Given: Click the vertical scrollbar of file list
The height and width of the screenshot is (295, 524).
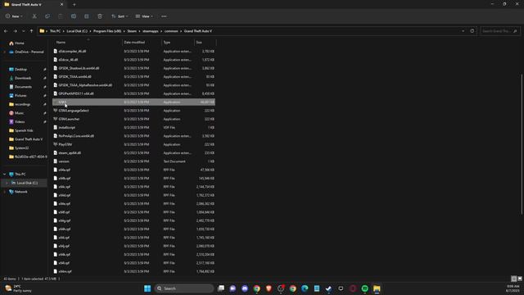Looking at the screenshot, I should 522,144.
